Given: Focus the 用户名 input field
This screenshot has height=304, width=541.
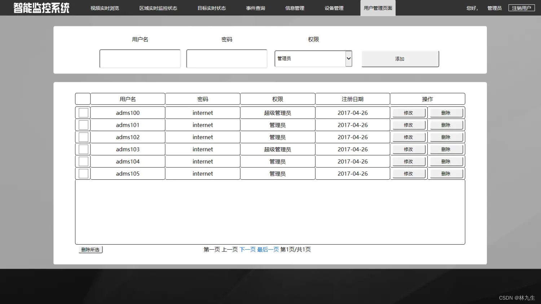Looking at the screenshot, I should [140, 59].
